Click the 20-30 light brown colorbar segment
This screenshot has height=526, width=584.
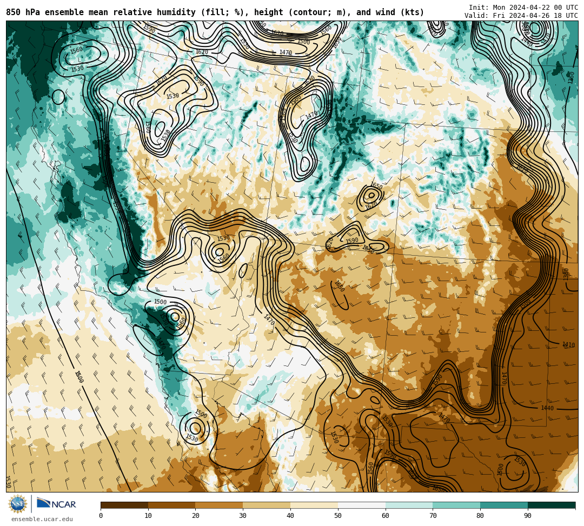pos(220,505)
